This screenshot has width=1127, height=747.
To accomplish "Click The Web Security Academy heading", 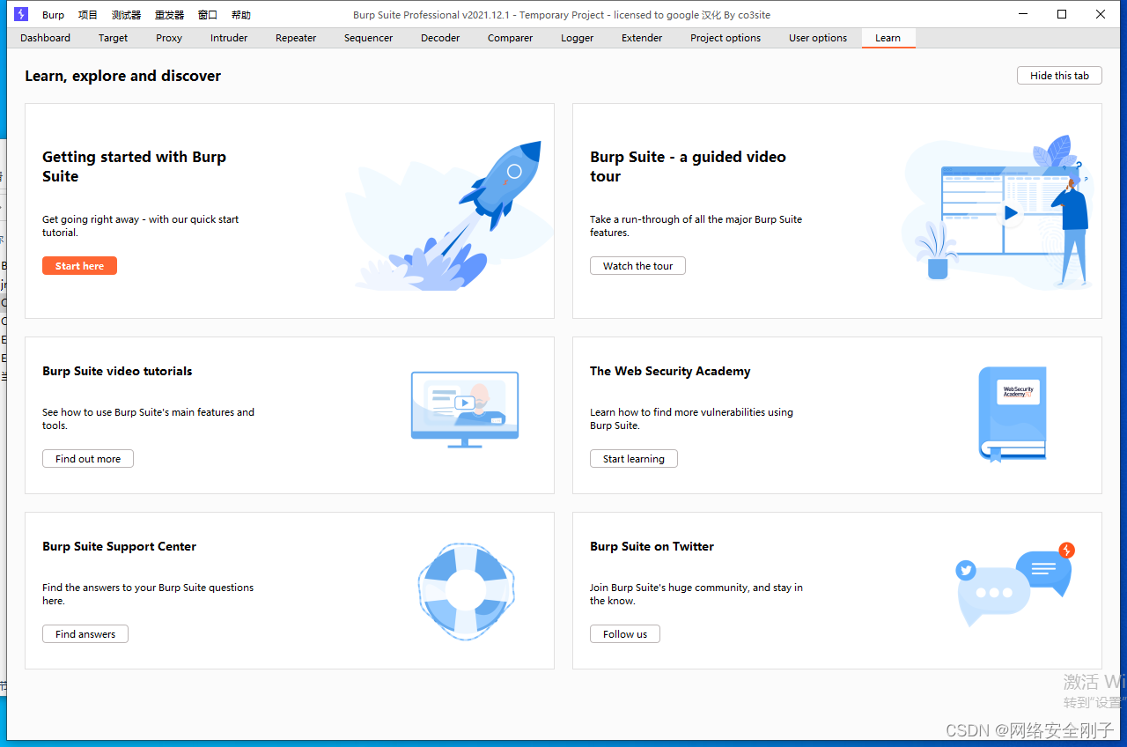I will coord(670,371).
